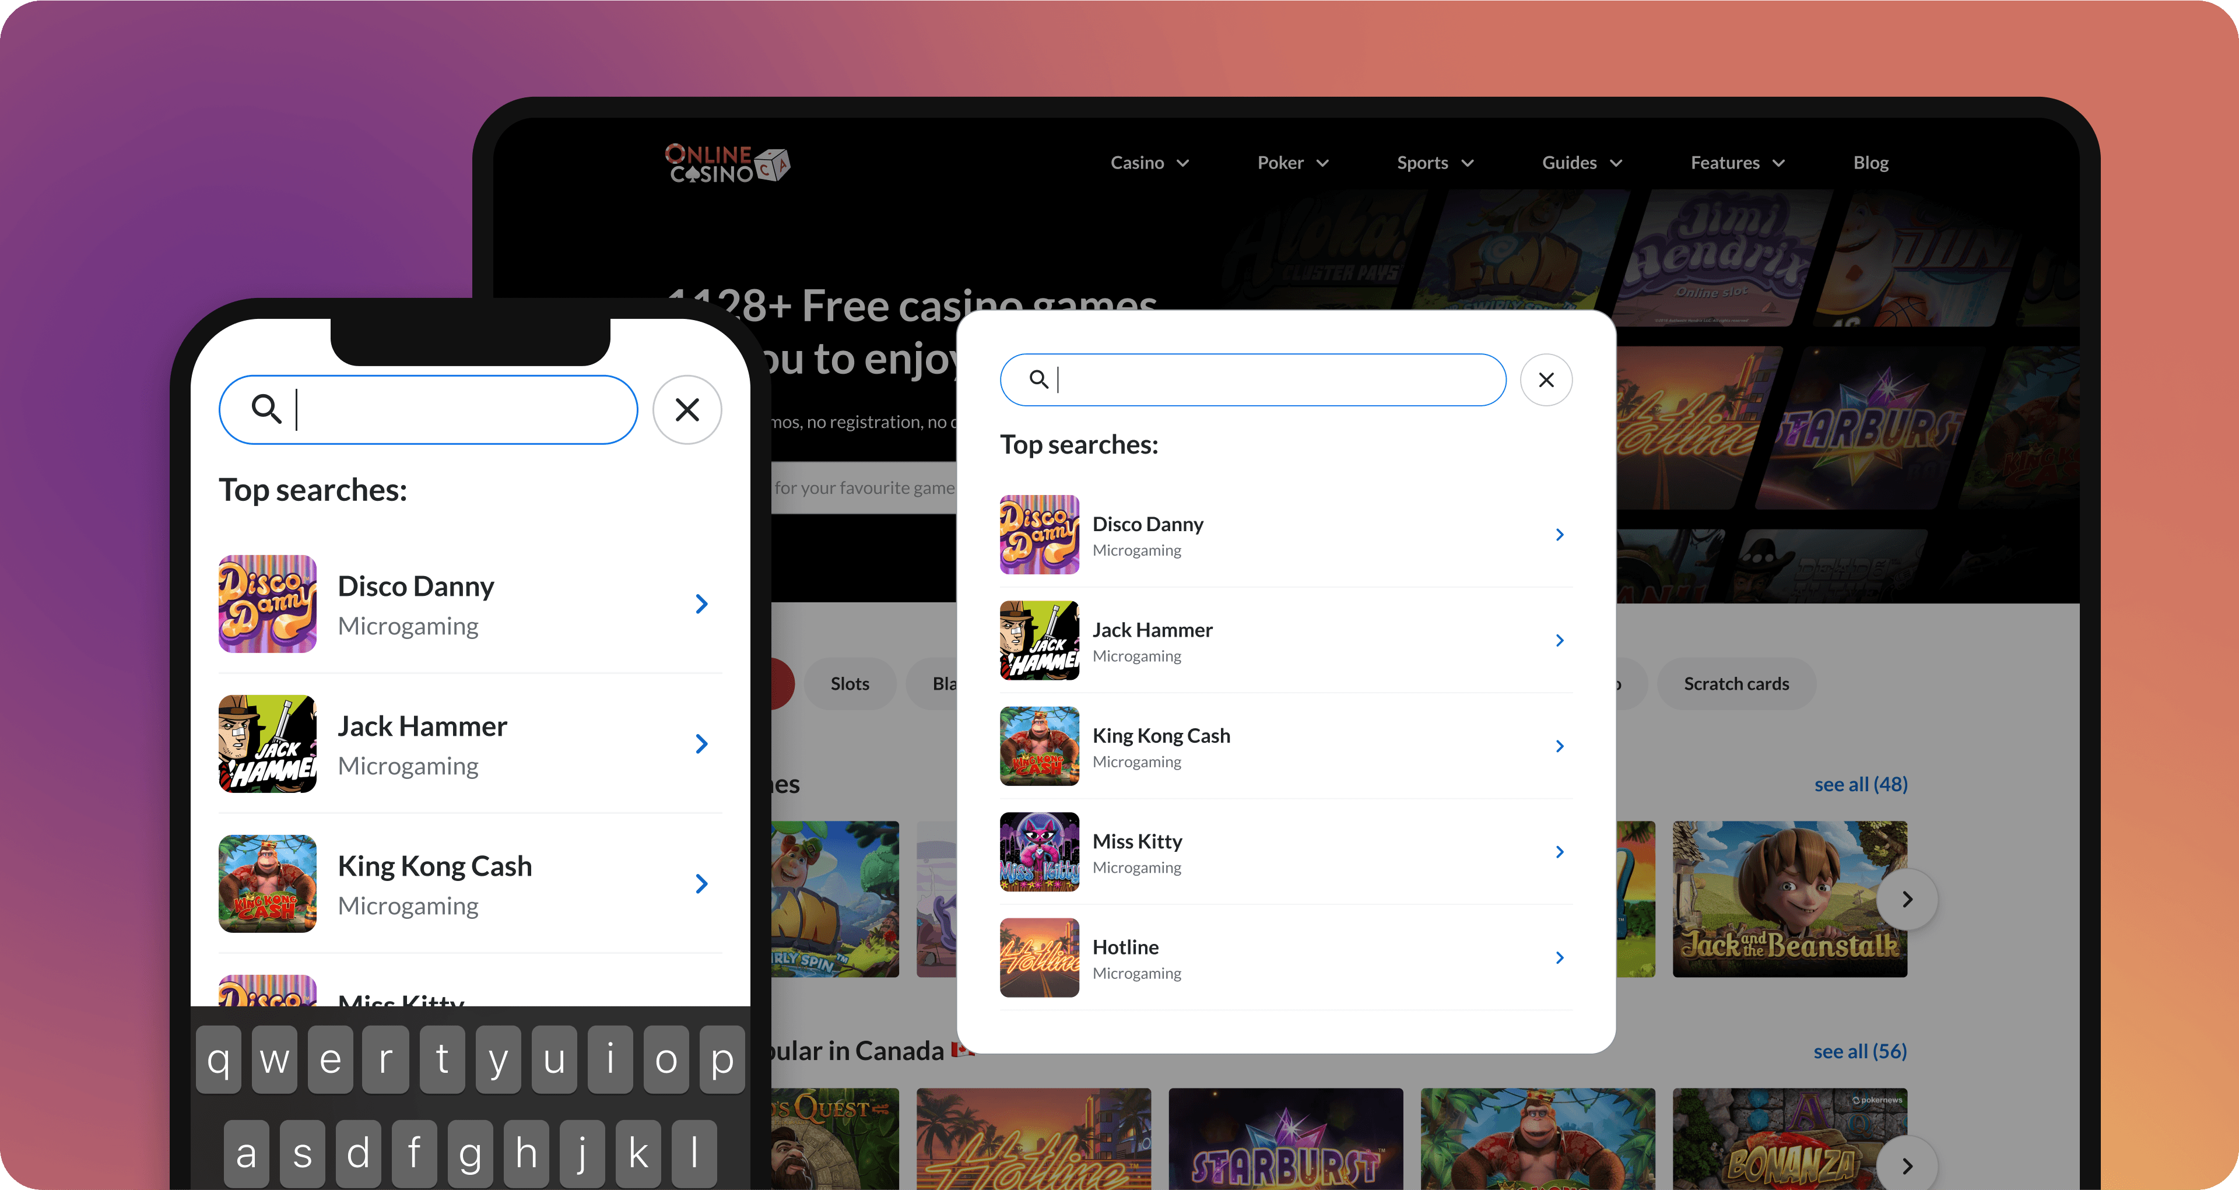Tap the King Kong Cash chevron on phone
This screenshot has width=2239, height=1190.
701,884
